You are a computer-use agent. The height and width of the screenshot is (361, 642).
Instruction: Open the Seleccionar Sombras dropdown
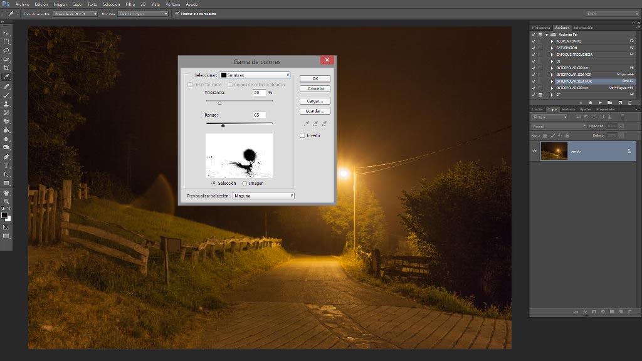pyautogui.click(x=255, y=75)
